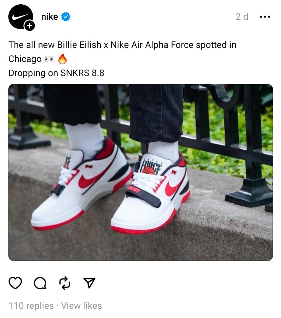Open the sneaker photo in full view
Screen dimensions: 281x318
point(141,172)
